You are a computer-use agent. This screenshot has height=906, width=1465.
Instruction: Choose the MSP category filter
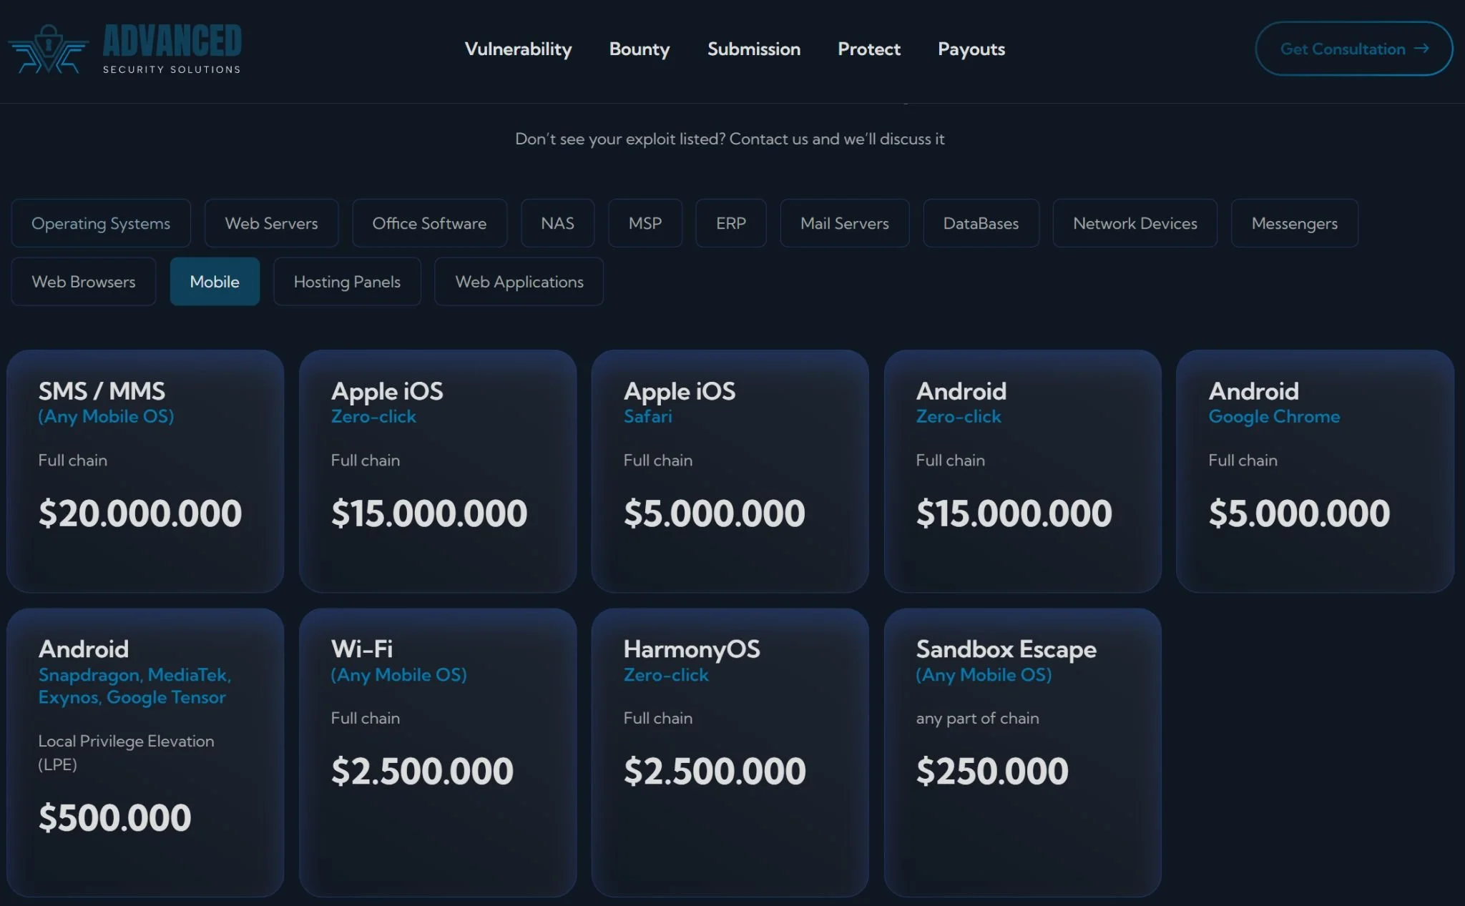pos(645,223)
